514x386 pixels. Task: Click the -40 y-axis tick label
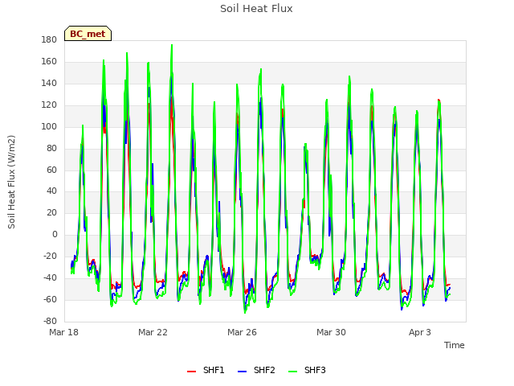coord(50,277)
